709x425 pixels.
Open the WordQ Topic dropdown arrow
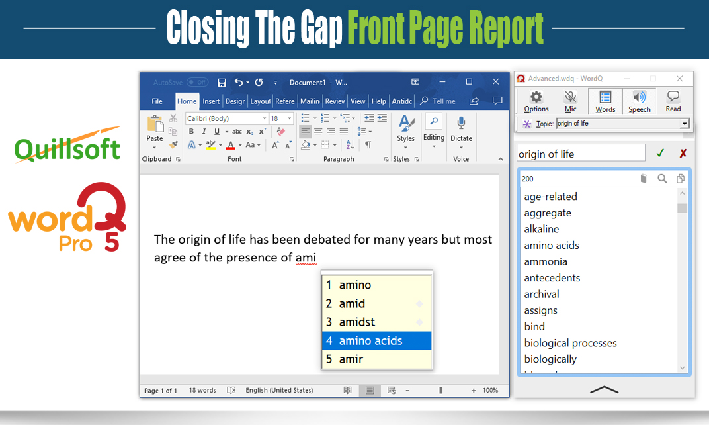[685, 124]
